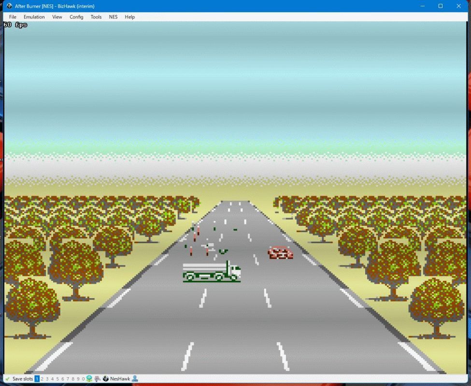Open the Tools menu
The width and height of the screenshot is (471, 386).
96,17
